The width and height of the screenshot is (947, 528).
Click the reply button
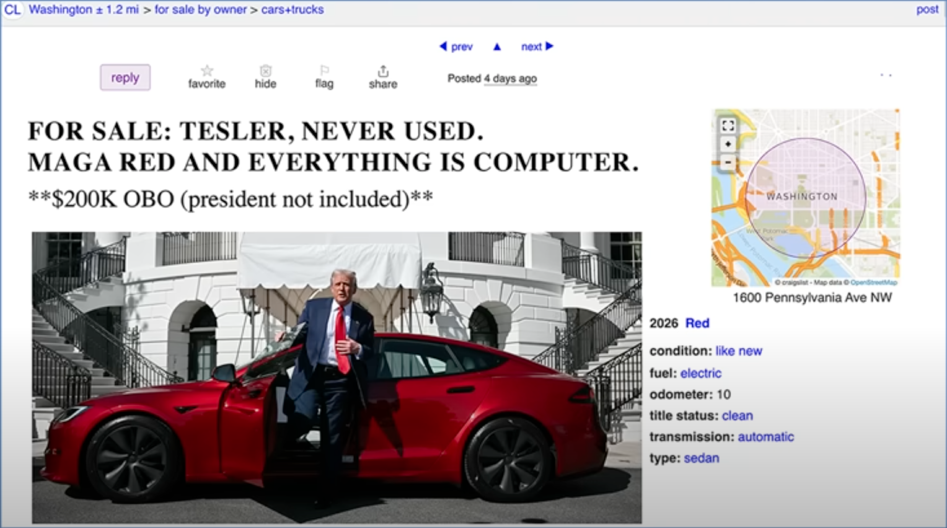click(125, 77)
